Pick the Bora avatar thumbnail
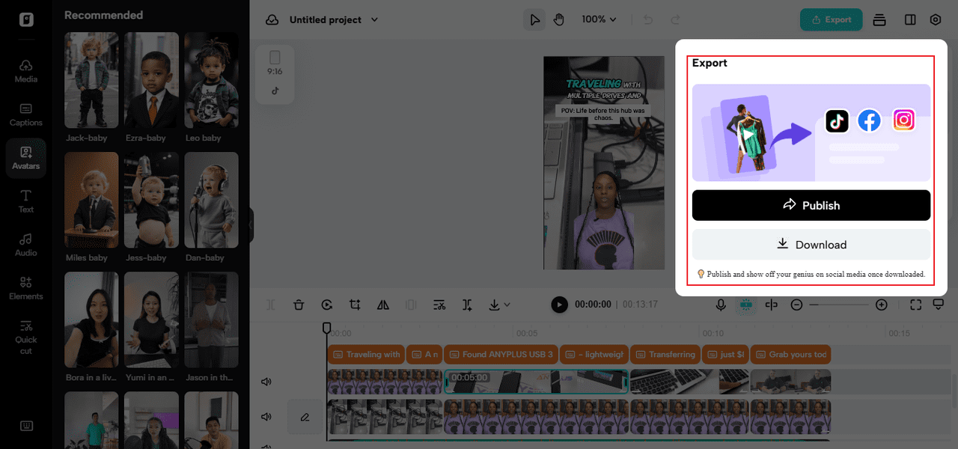 coord(91,320)
